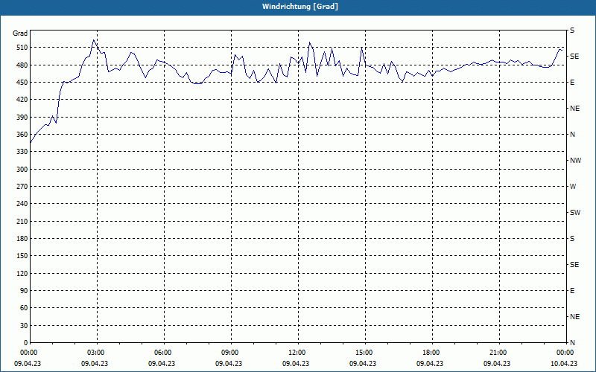Select the 30 value axis label

pos(24,326)
